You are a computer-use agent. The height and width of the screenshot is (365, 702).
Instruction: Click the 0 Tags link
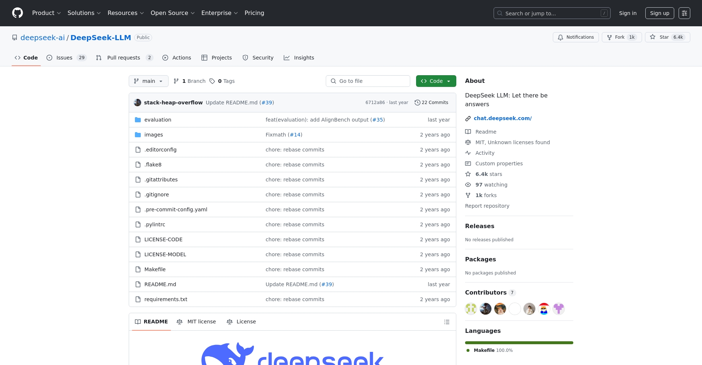222,81
